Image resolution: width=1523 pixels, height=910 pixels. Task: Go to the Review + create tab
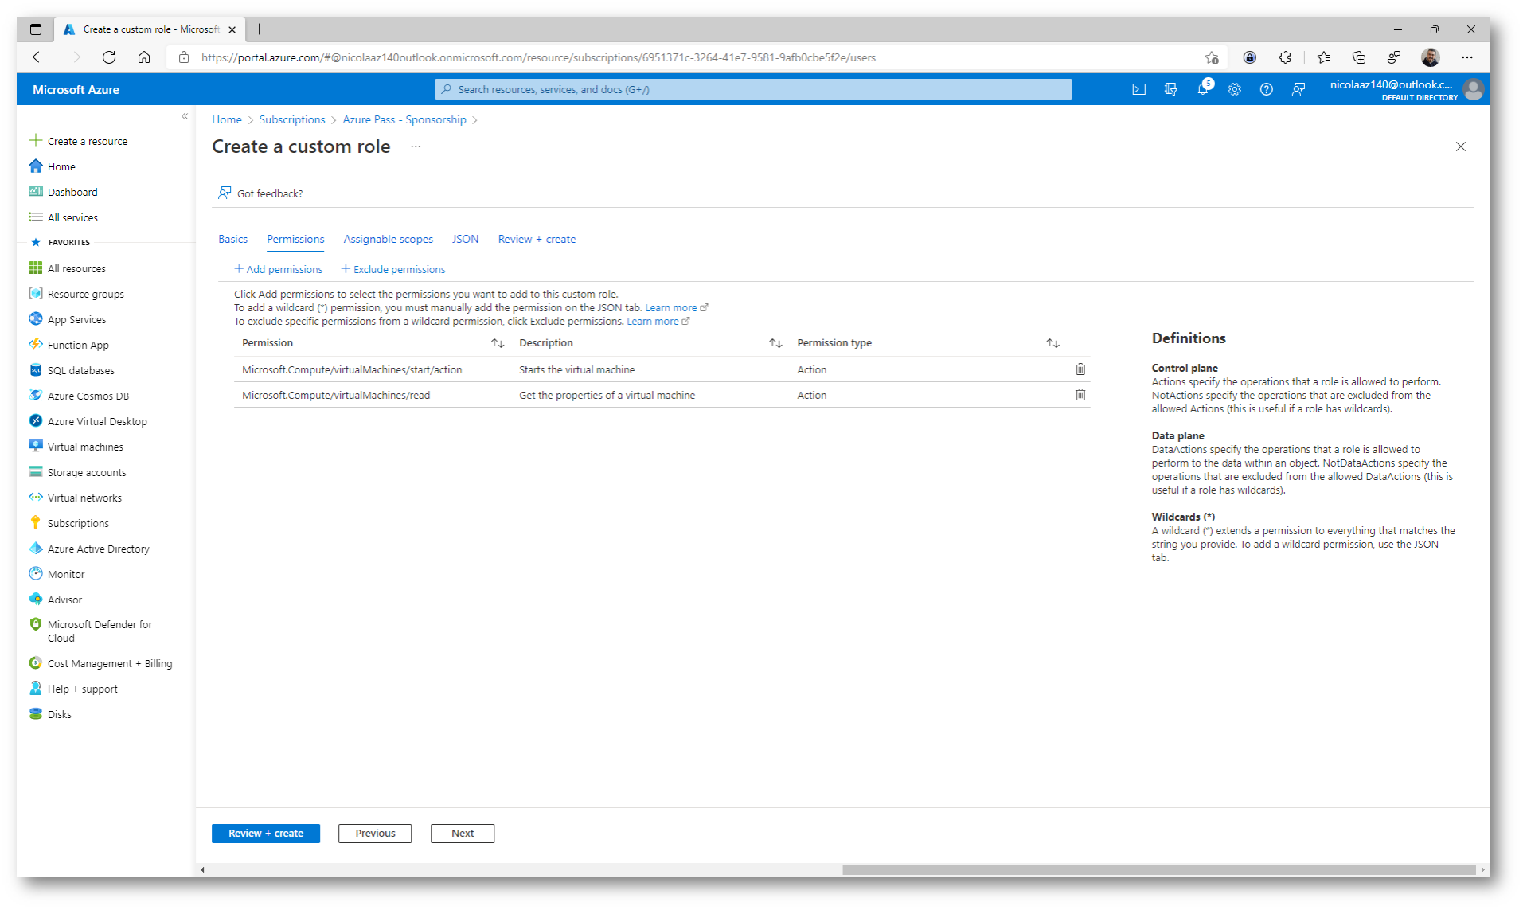[x=537, y=239]
